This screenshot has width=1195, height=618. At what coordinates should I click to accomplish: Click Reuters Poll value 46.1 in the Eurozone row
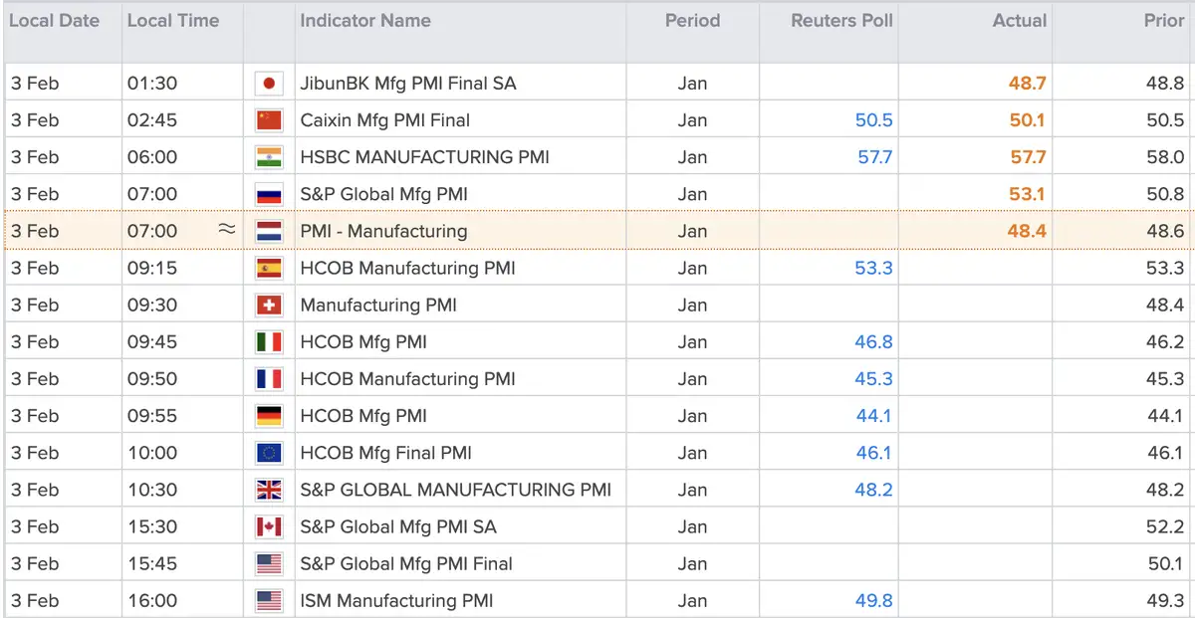(874, 453)
